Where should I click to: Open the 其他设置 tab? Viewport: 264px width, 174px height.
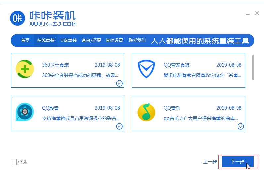click(114, 40)
